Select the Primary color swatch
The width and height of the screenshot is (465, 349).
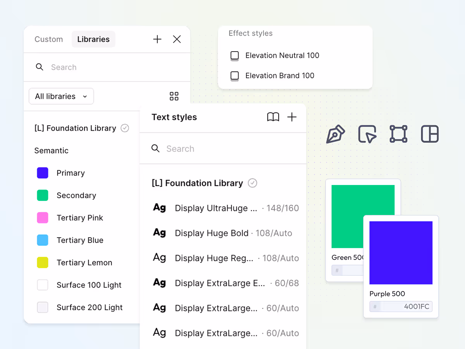point(43,173)
